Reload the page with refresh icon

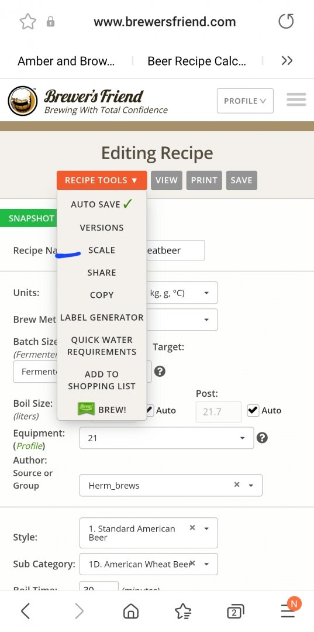(286, 22)
